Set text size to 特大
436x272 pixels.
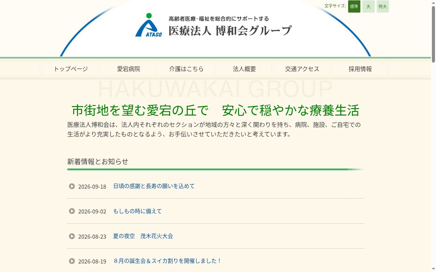pyautogui.click(x=383, y=6)
